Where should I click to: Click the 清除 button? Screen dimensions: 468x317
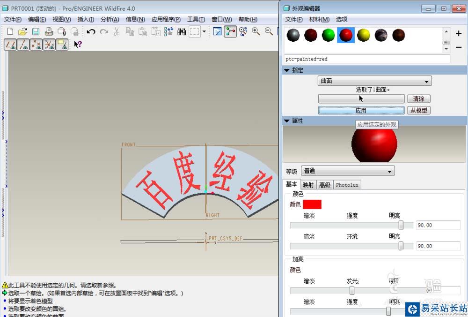[x=418, y=99]
